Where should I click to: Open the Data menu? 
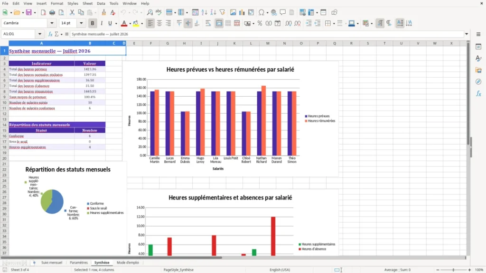101,3
